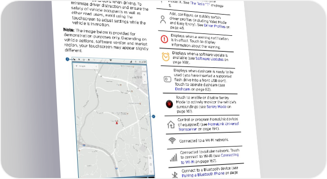Screen dimensions: 327x179
Task: Open the Driver Profiles link
Action: [x=214, y=26]
